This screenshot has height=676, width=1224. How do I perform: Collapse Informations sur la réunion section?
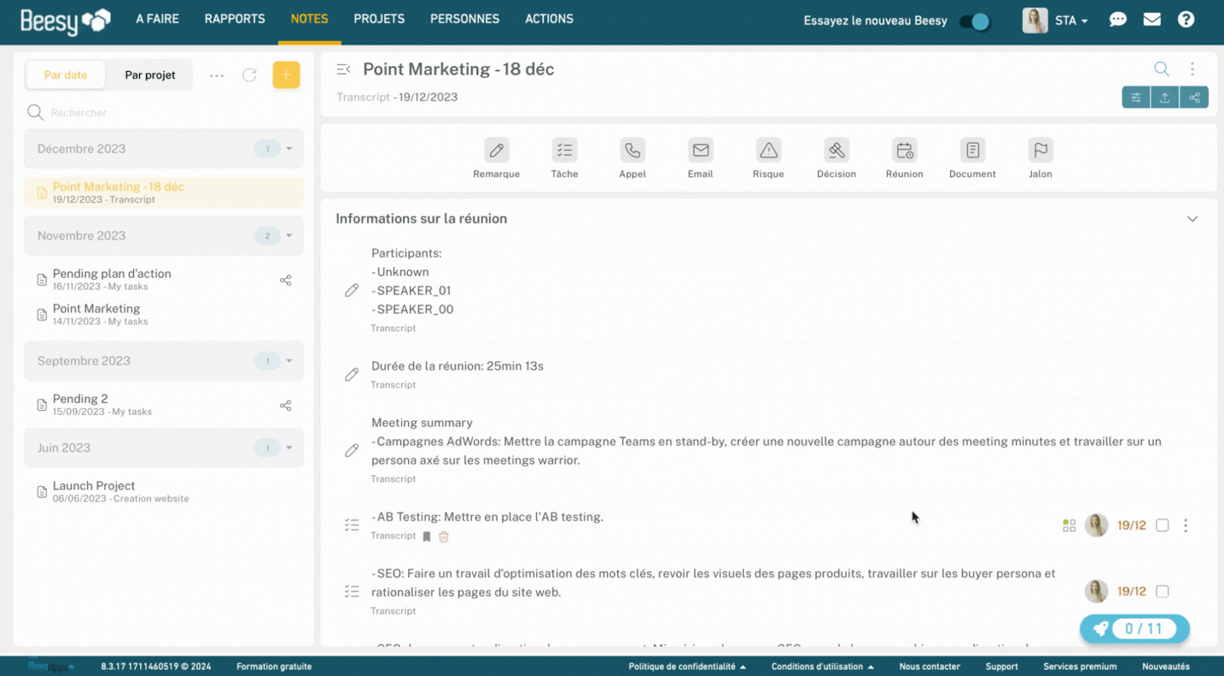(1192, 219)
